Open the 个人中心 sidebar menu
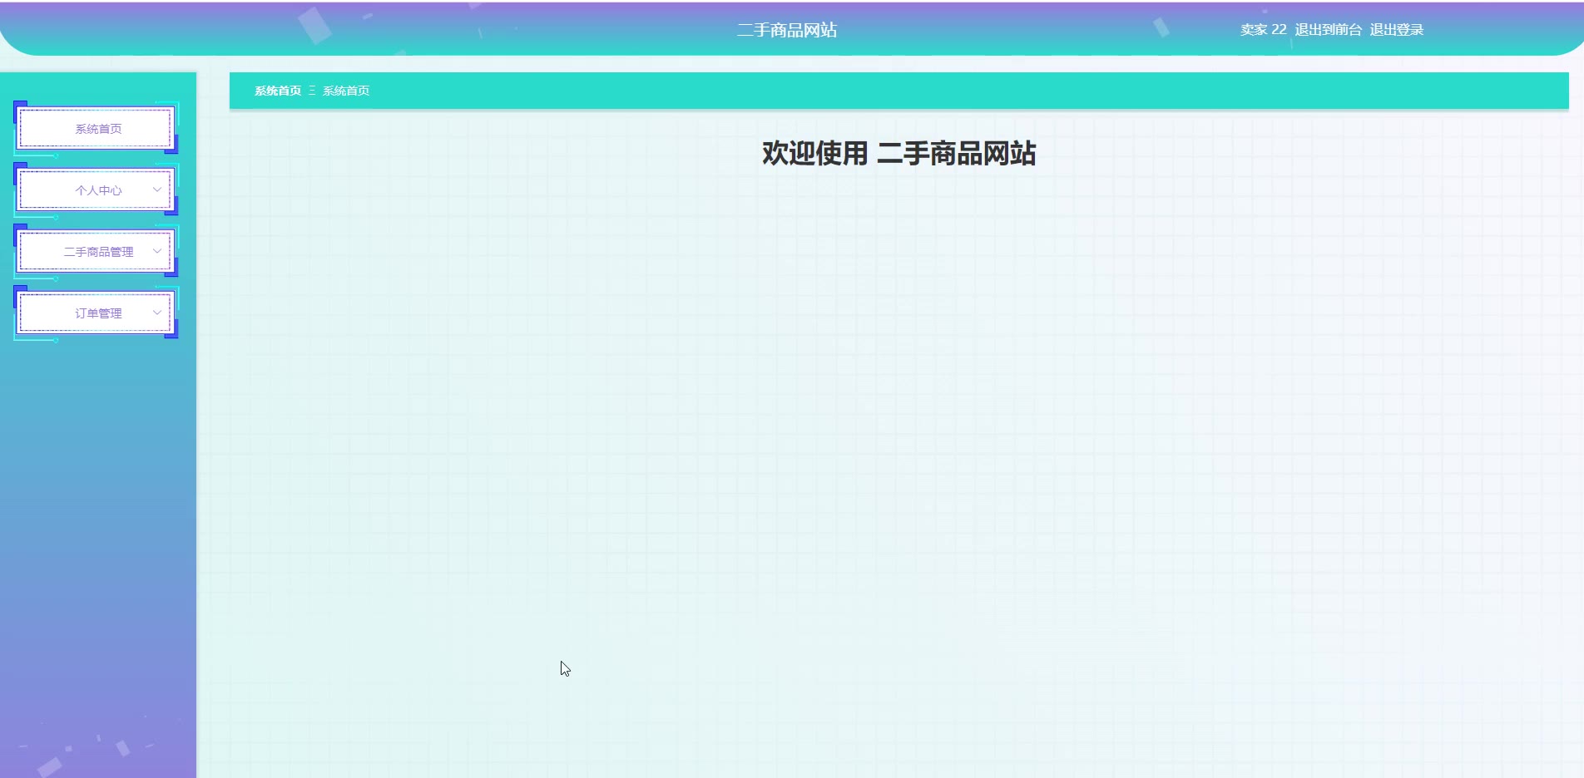The width and height of the screenshot is (1584, 778). coord(96,190)
